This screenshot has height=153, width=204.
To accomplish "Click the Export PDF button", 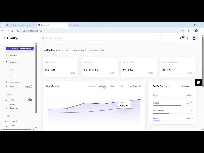I will pos(135,86).
